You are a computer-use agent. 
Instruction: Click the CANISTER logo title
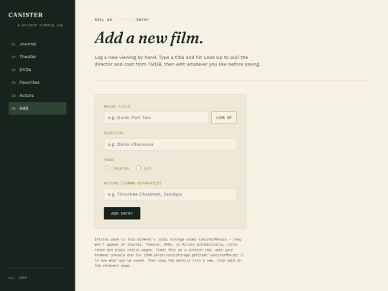(x=25, y=15)
